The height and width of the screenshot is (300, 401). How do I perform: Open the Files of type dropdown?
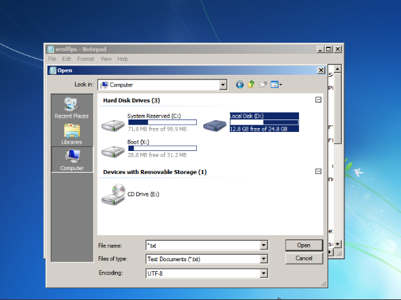(263, 259)
